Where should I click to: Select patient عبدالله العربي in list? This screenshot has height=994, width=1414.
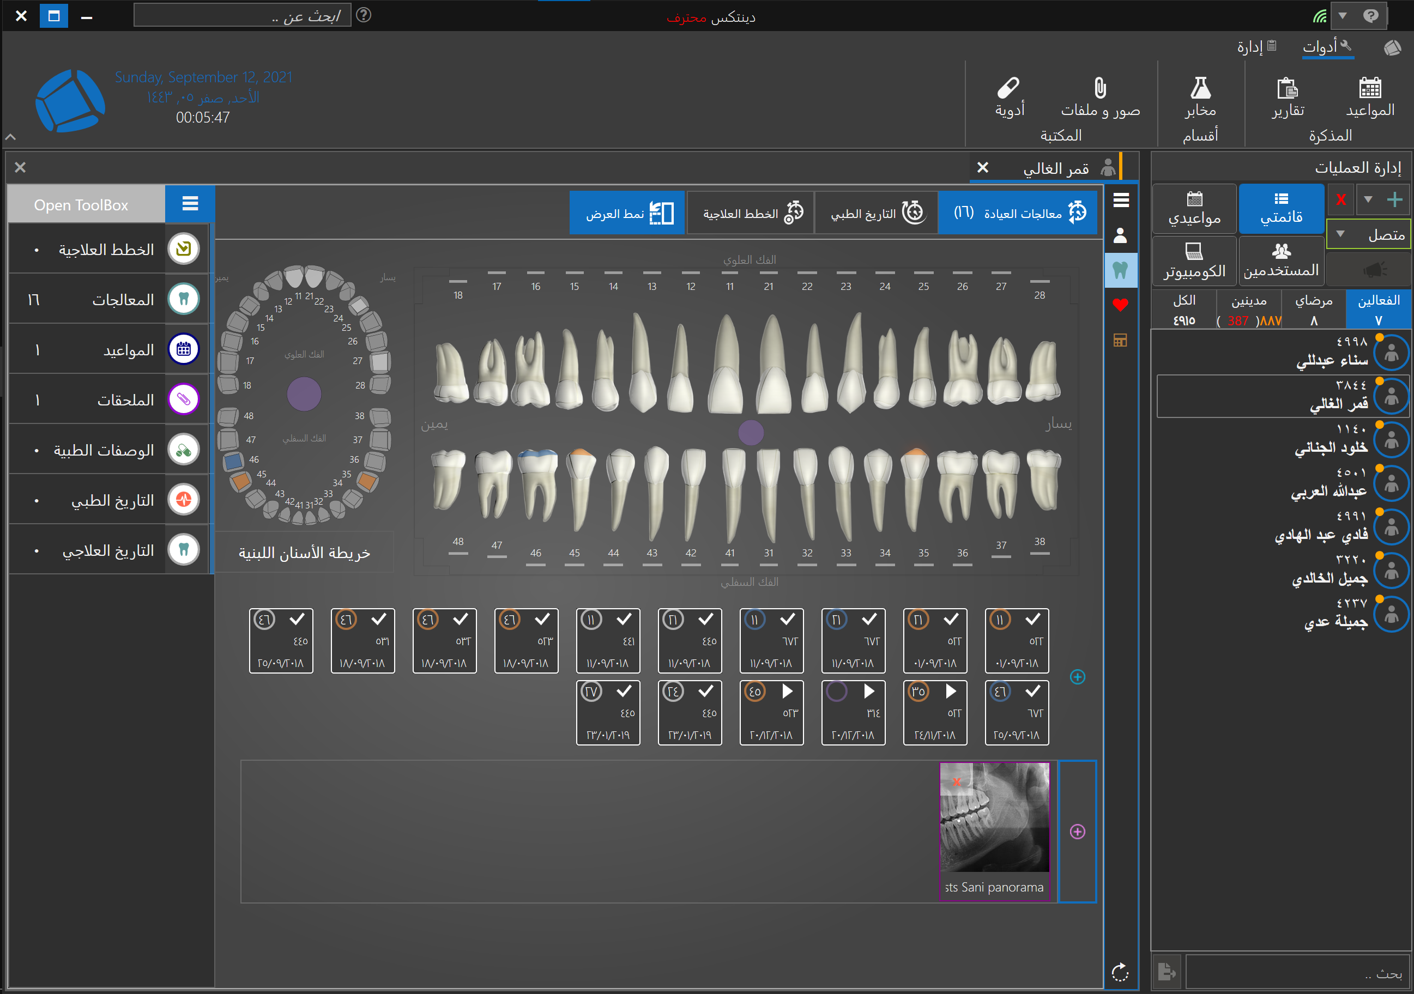(1283, 483)
